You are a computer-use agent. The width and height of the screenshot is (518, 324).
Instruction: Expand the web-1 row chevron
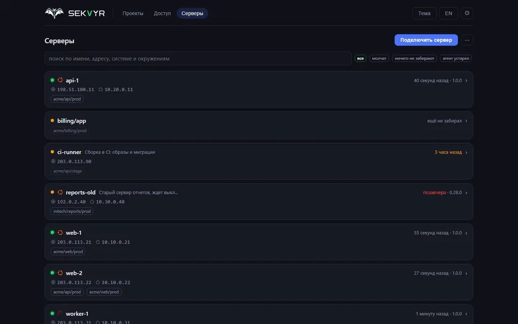(x=466, y=233)
